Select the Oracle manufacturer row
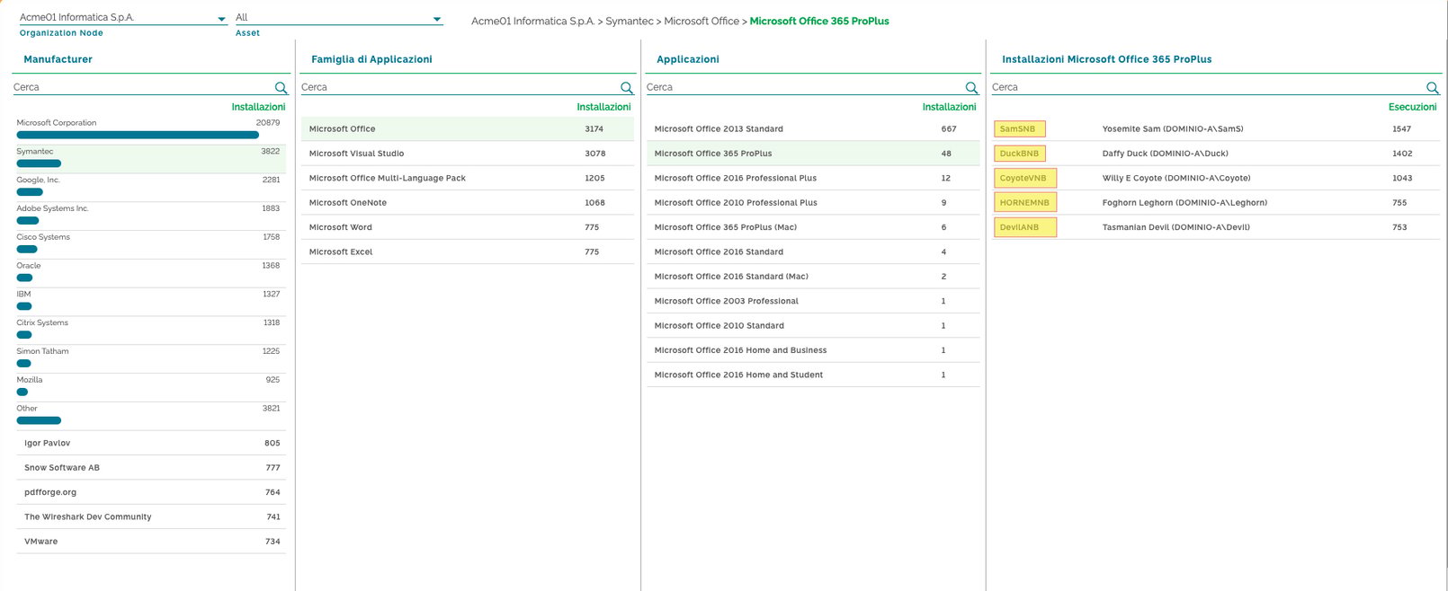The image size is (1448, 591). point(149,273)
